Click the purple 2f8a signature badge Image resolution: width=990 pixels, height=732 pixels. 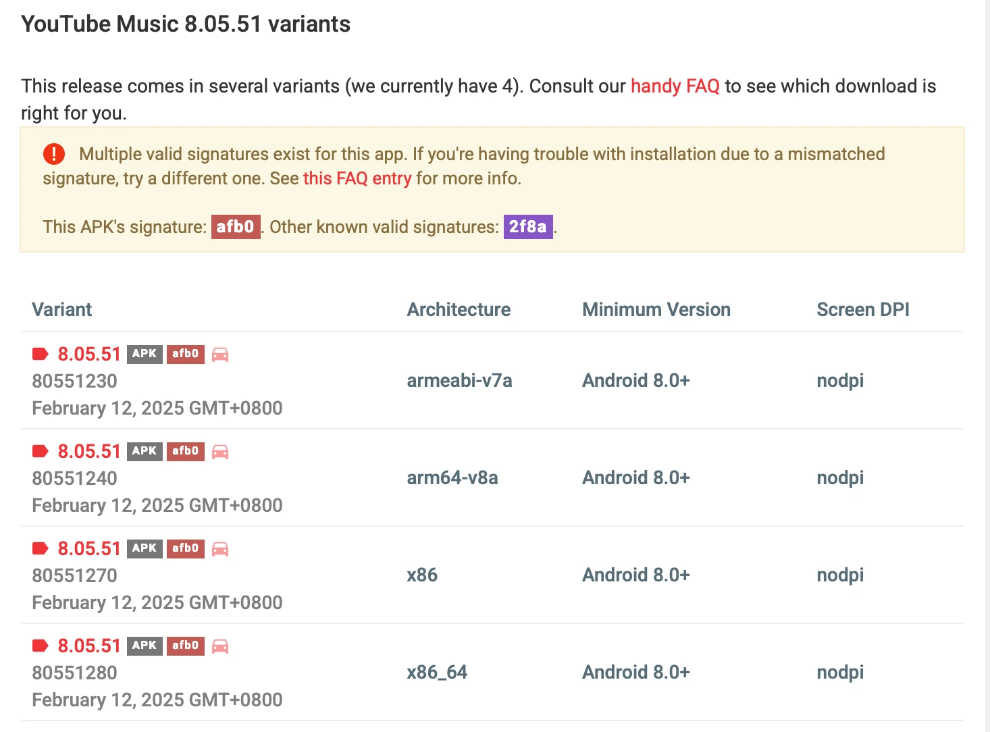pyautogui.click(x=527, y=227)
